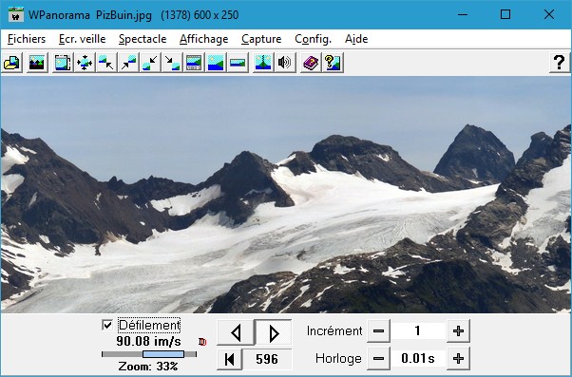
Task: Minimize the WPanorama window
Action: point(463,15)
